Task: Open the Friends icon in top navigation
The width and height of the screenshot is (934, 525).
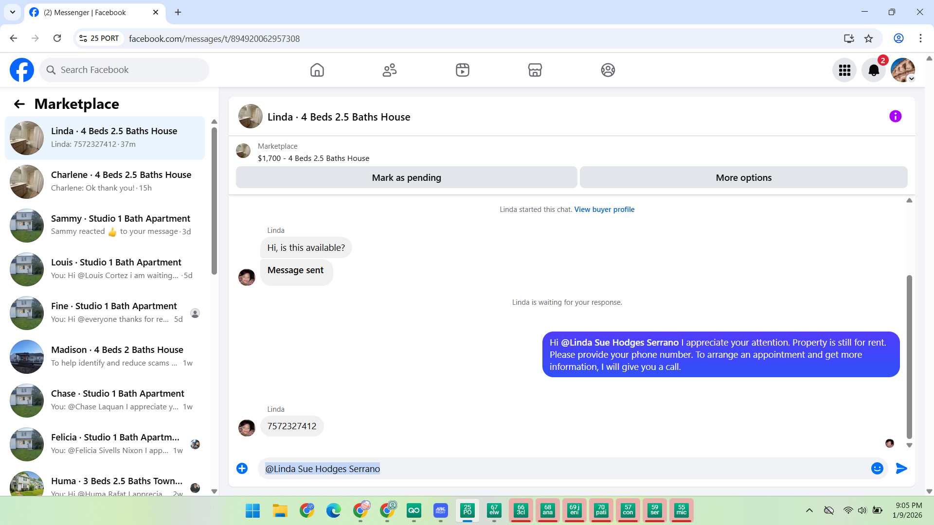Action: pyautogui.click(x=390, y=70)
